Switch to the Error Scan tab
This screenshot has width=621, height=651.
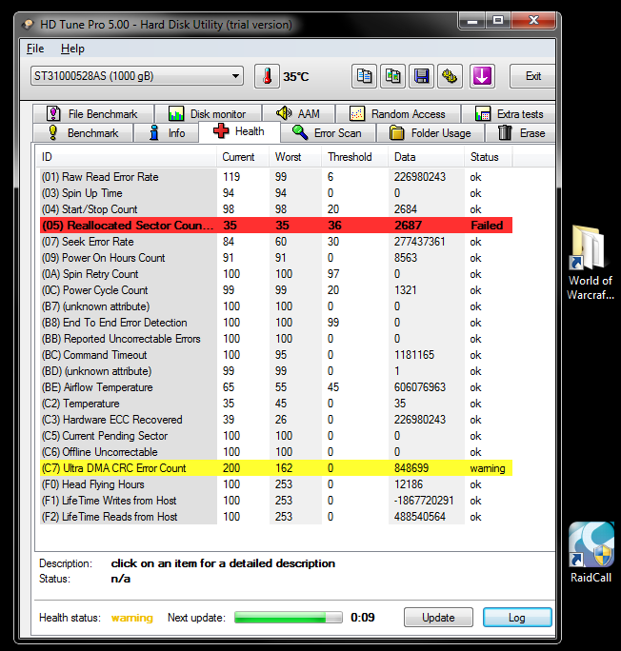click(x=327, y=133)
